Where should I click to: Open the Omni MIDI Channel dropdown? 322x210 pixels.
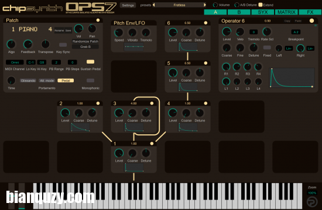point(15,62)
